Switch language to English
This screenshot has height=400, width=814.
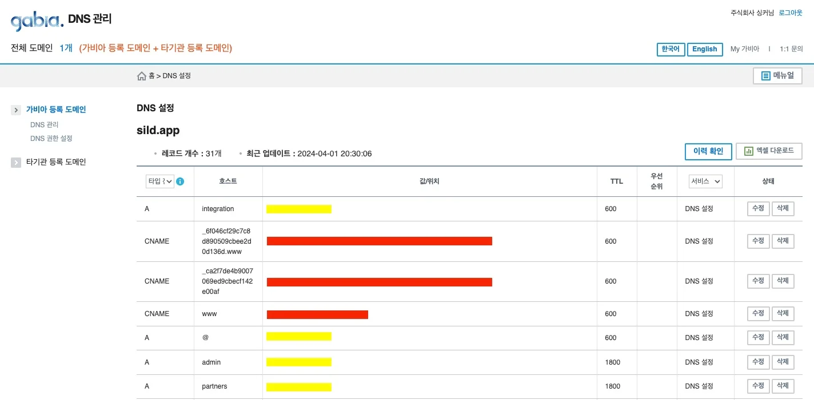click(704, 50)
